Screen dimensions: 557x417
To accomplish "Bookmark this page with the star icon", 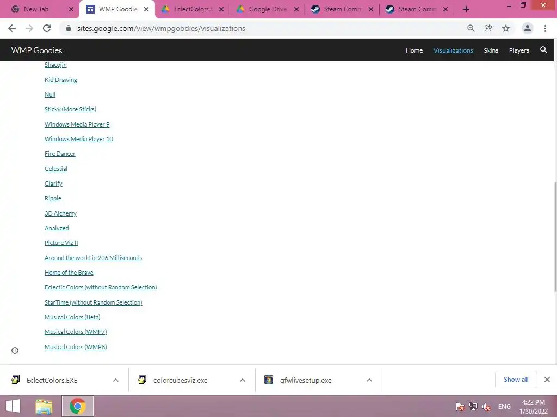I will (505, 28).
